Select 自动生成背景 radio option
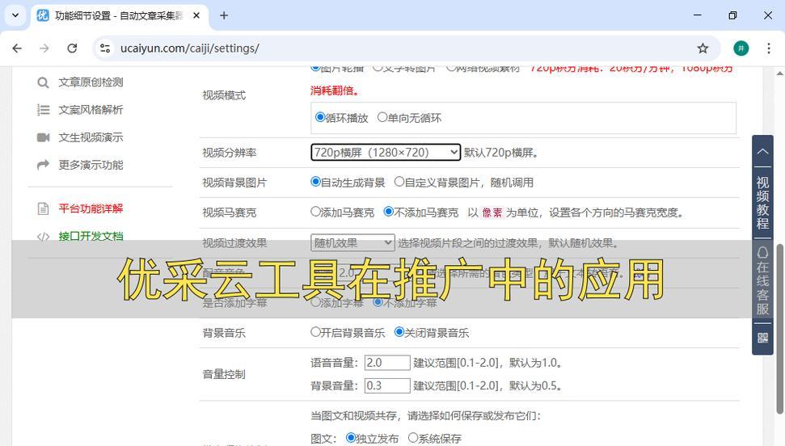This screenshot has height=446, width=785. [315, 182]
